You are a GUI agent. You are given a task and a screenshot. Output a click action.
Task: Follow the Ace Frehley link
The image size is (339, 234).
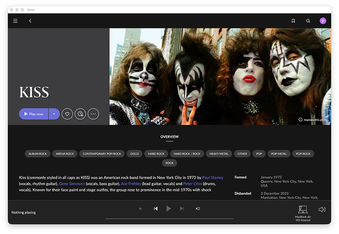[131, 183]
